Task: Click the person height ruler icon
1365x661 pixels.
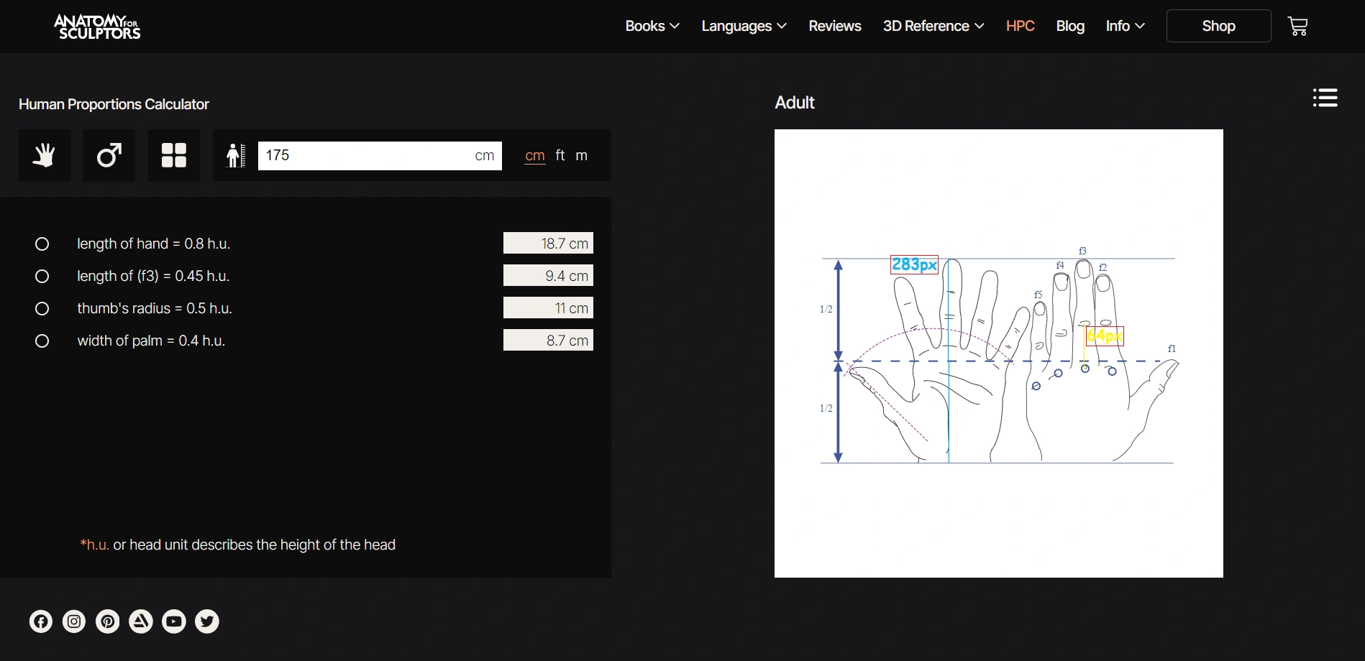Action: click(236, 155)
